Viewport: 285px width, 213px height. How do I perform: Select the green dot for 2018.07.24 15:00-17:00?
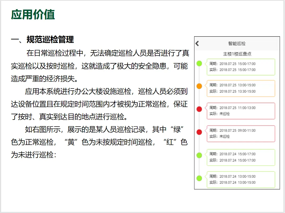(x=199, y=155)
